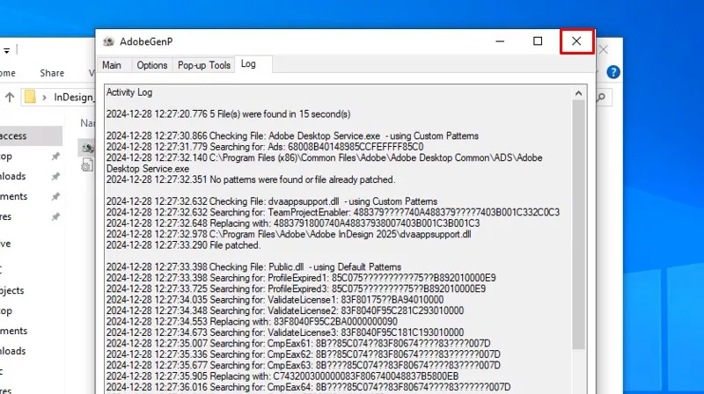The image size is (704, 394).
Task: Close the AdobeGenP window
Action: (x=576, y=41)
